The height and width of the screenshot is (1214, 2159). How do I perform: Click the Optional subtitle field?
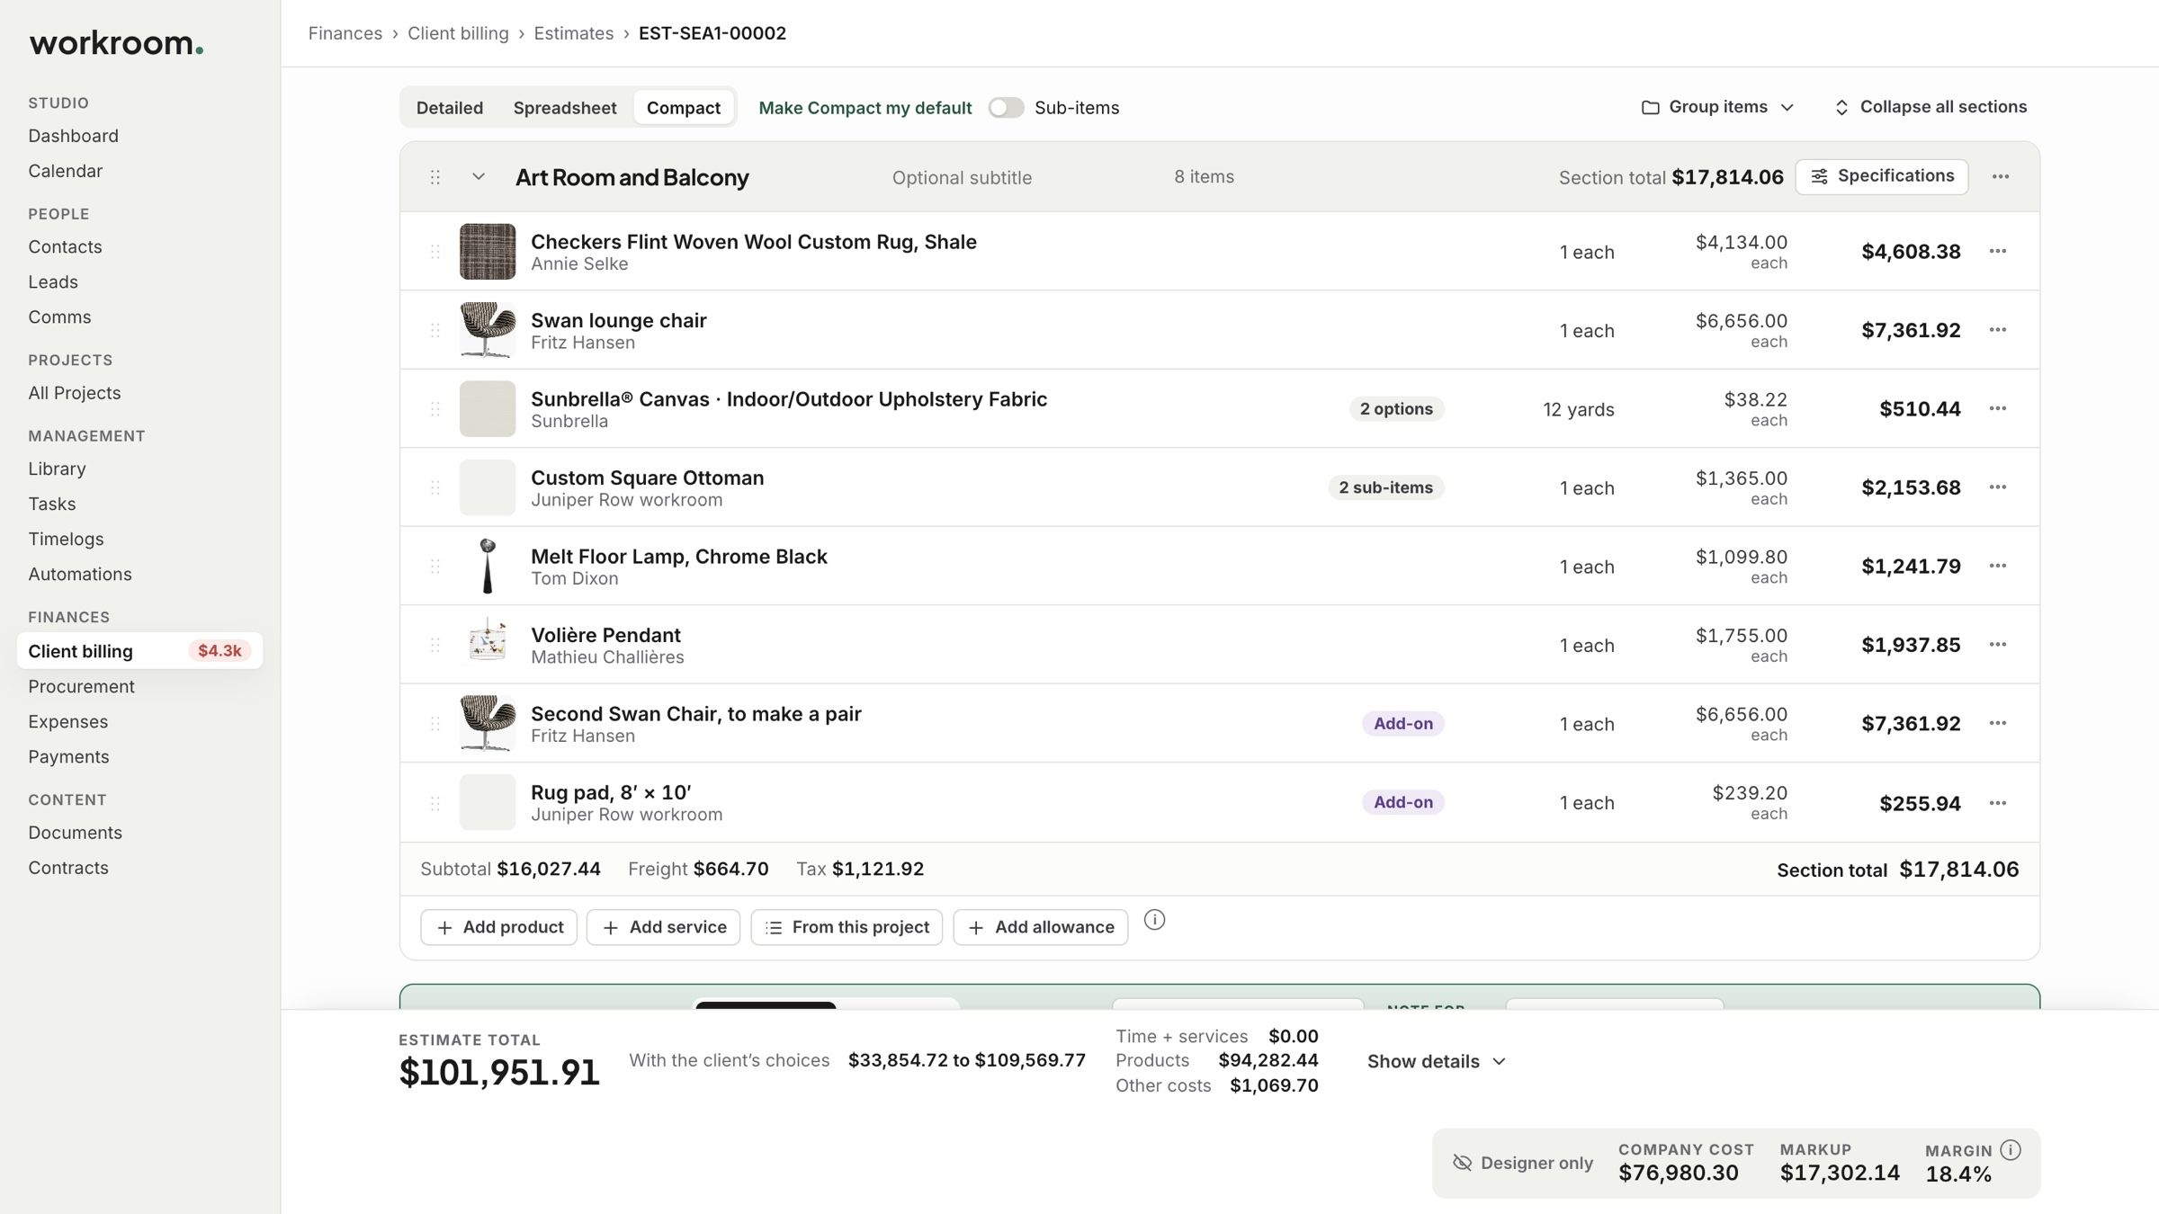[962, 178]
